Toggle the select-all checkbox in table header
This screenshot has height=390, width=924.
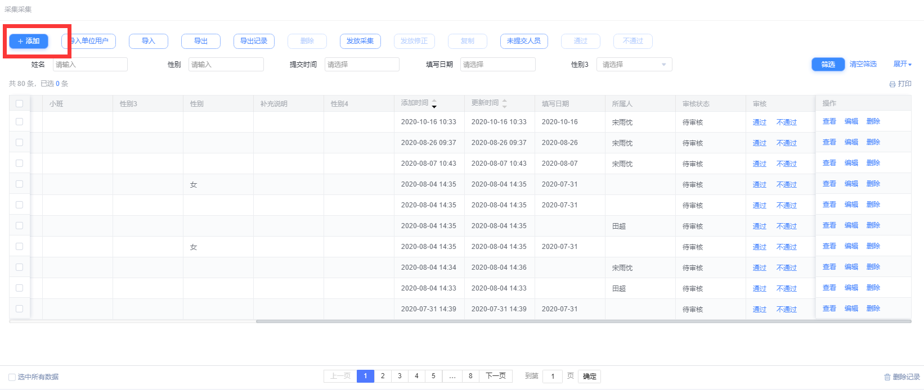click(x=20, y=103)
